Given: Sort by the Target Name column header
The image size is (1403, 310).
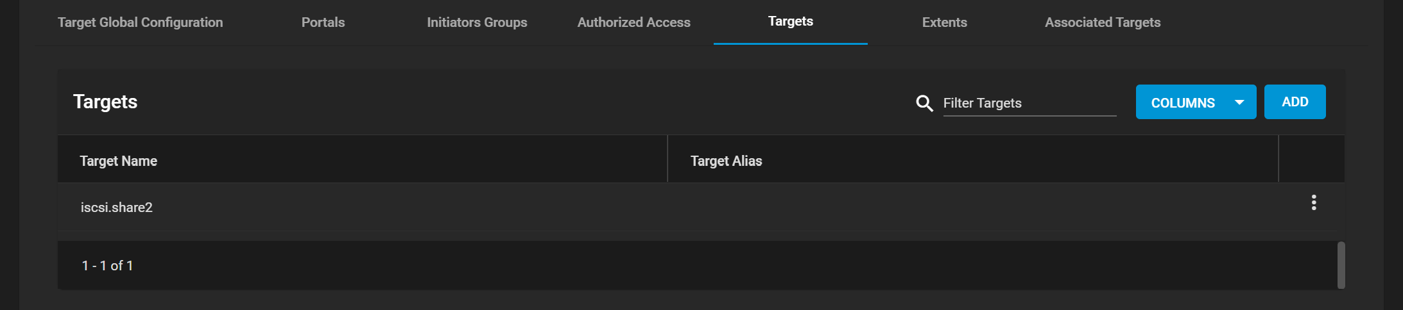Looking at the screenshot, I should coord(118,161).
